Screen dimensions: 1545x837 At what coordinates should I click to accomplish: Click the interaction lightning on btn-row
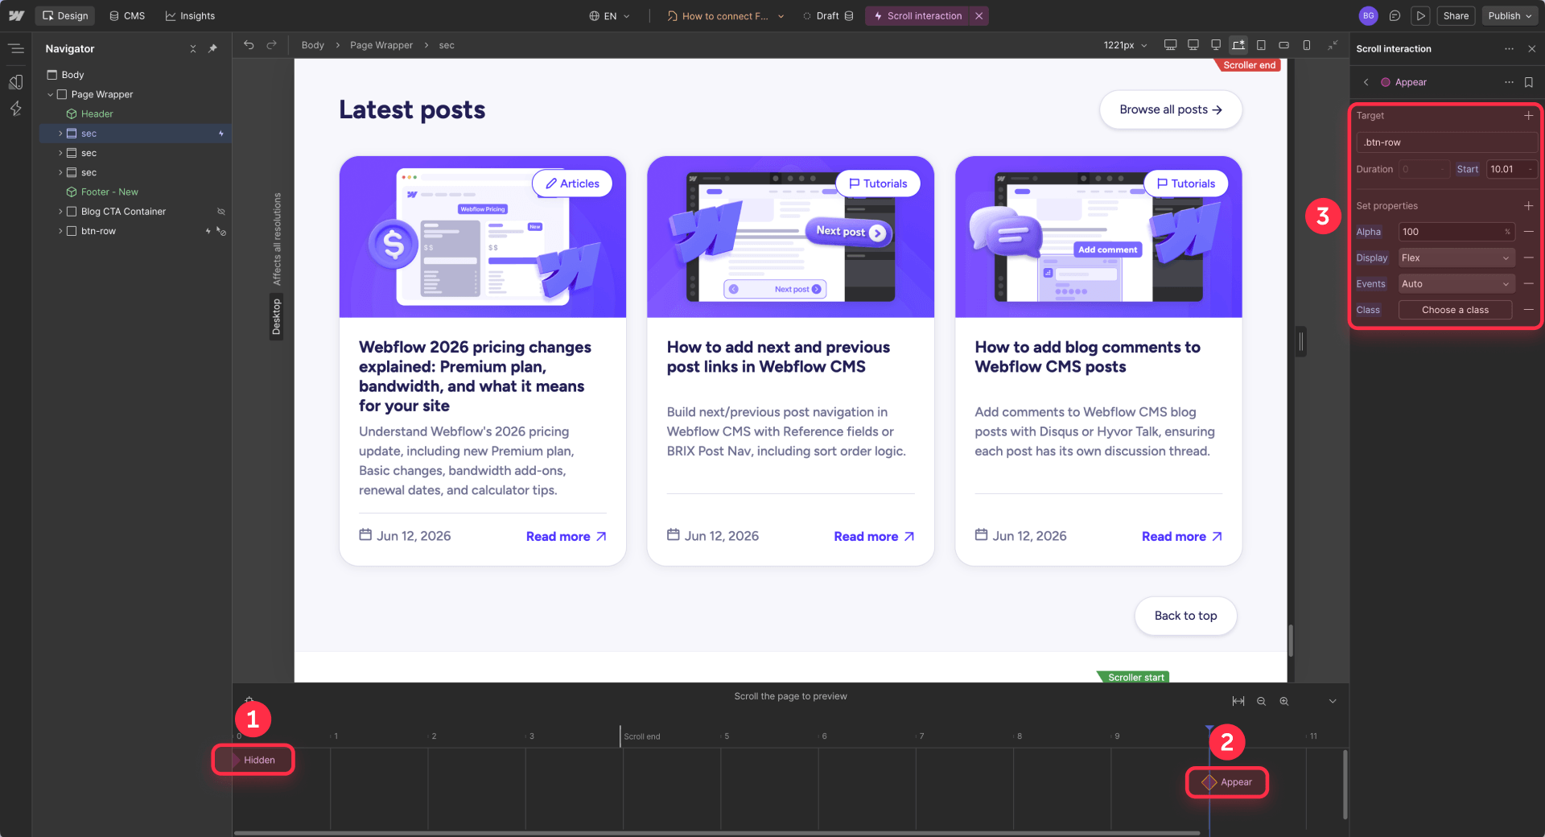208,231
